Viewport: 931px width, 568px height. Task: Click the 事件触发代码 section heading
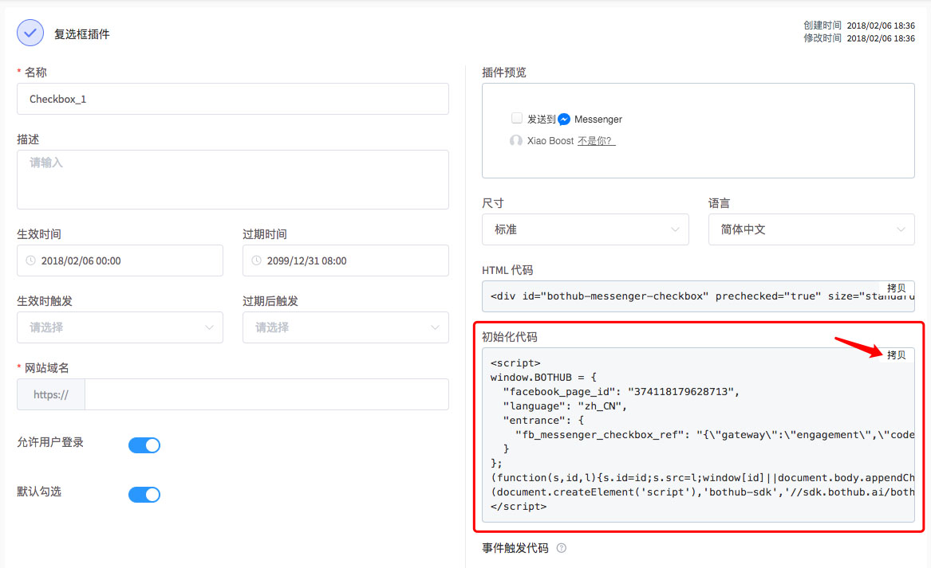click(x=515, y=548)
